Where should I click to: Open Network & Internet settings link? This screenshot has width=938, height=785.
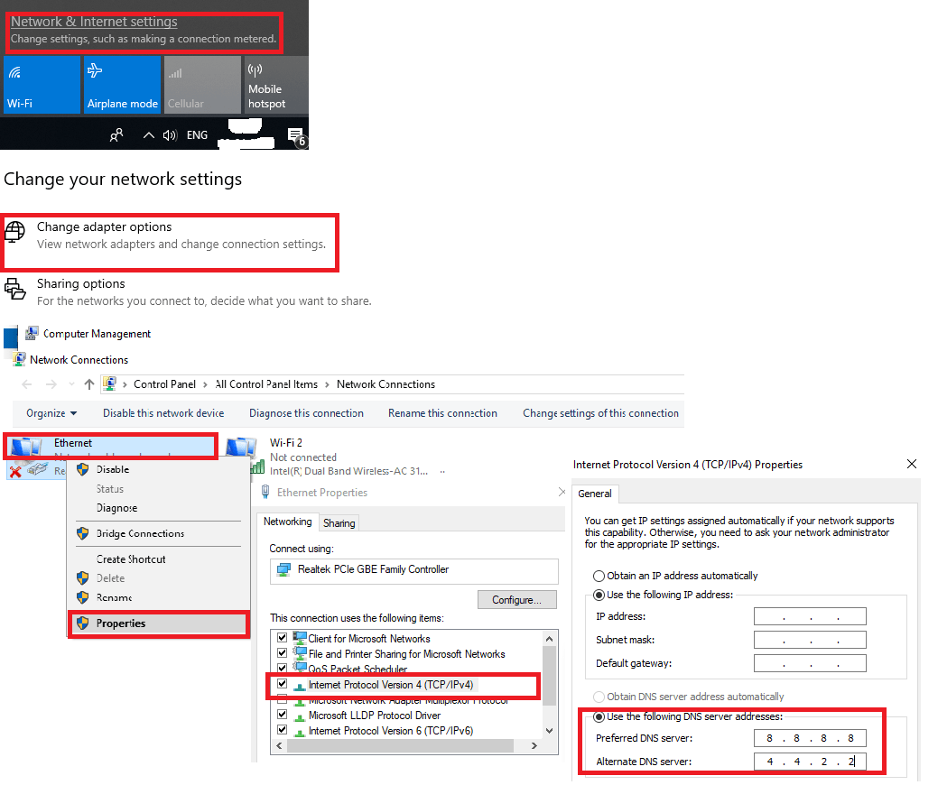click(x=94, y=22)
